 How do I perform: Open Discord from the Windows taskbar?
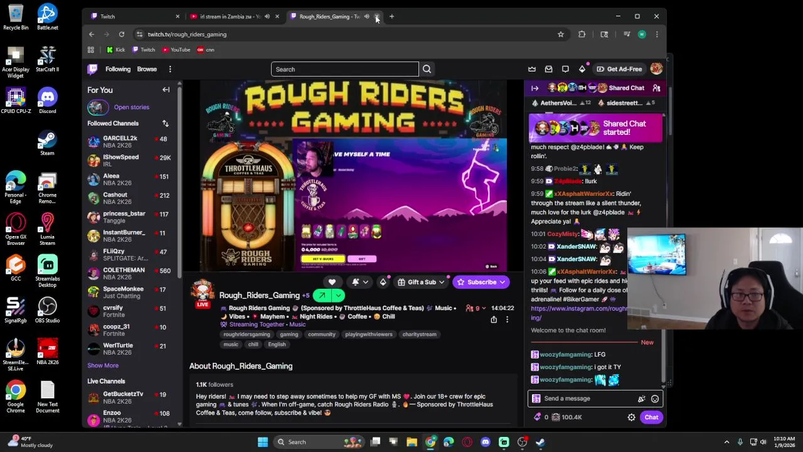click(x=486, y=442)
